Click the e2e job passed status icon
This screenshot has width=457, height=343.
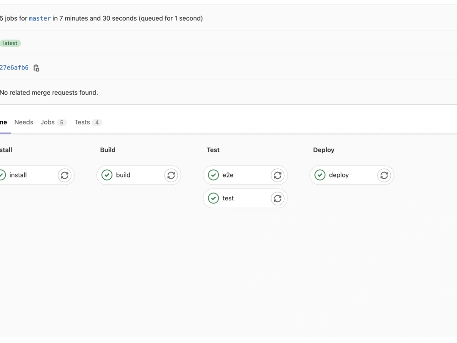(213, 175)
